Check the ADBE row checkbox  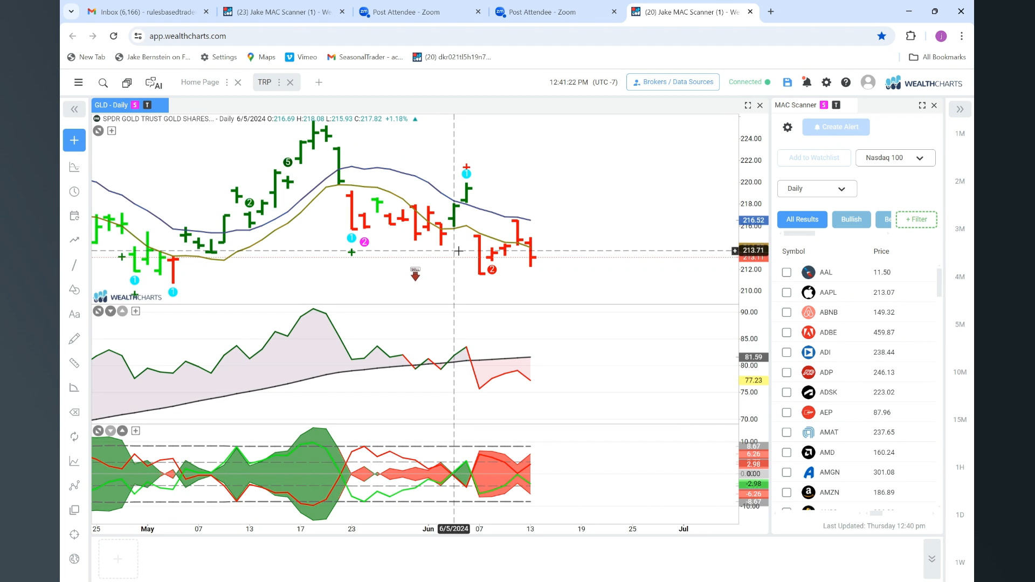pos(786,332)
